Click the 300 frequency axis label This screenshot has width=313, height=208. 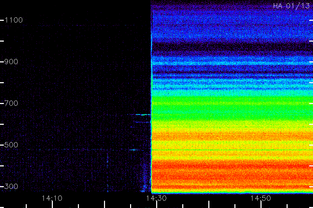11,187
